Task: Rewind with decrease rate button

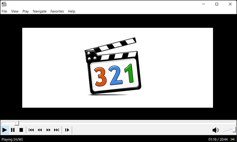Action: (x=40, y=130)
